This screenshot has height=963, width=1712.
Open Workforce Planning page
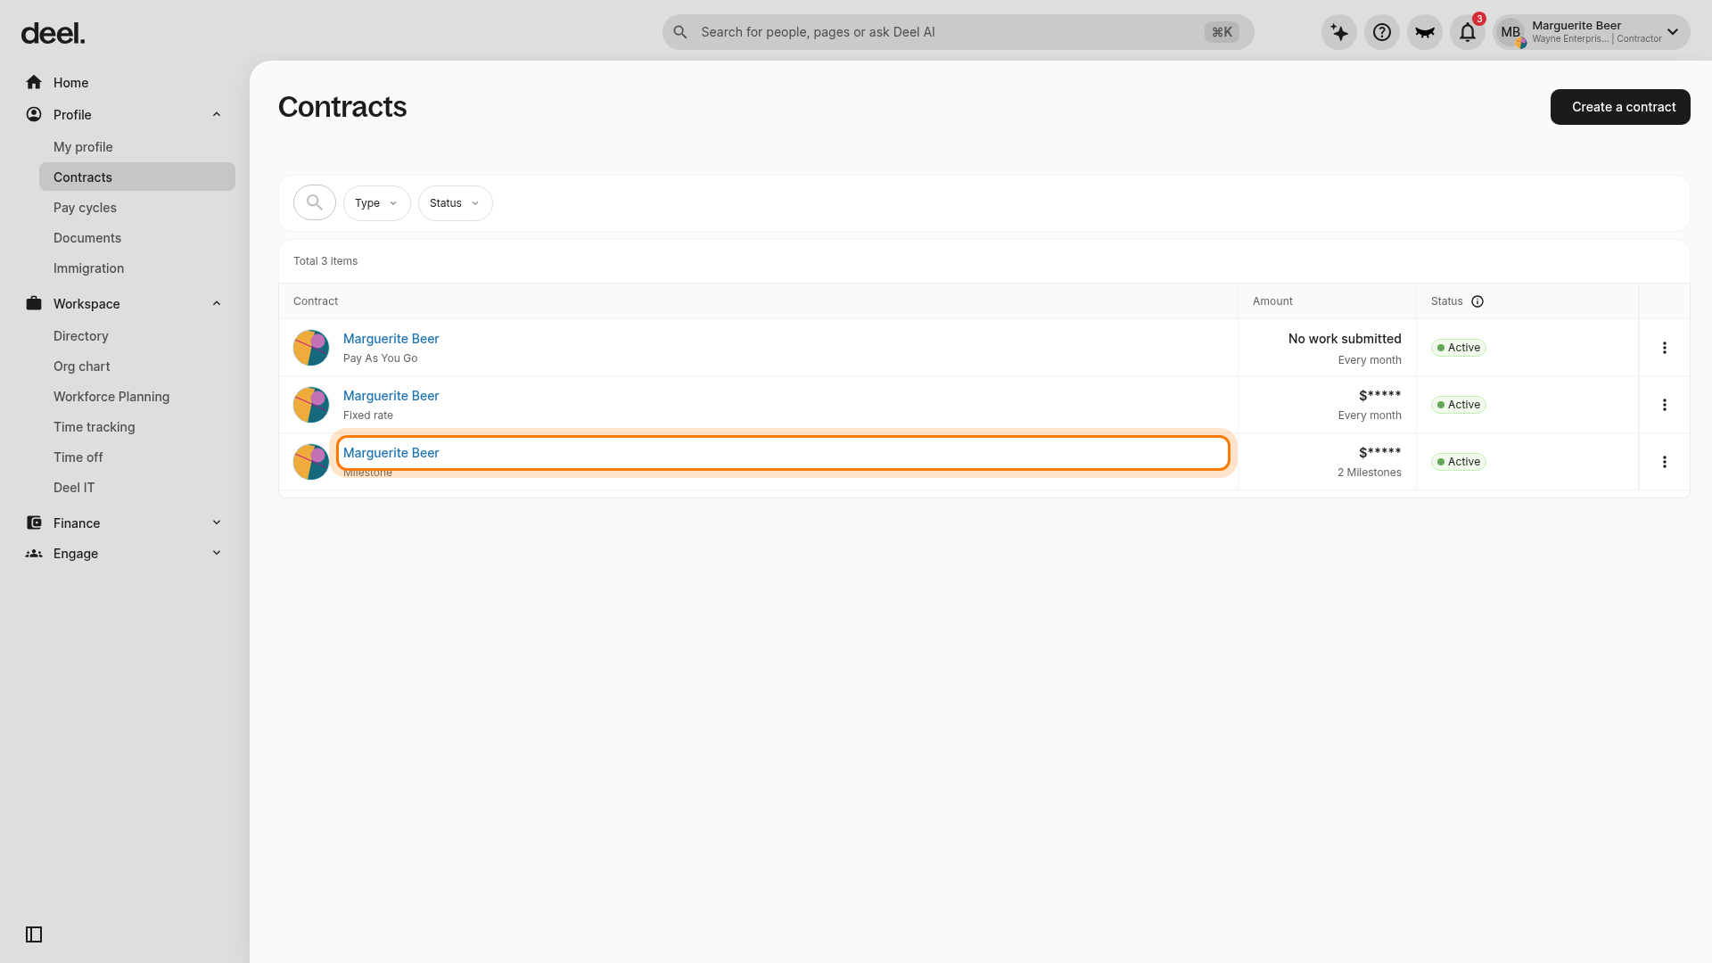tap(111, 397)
